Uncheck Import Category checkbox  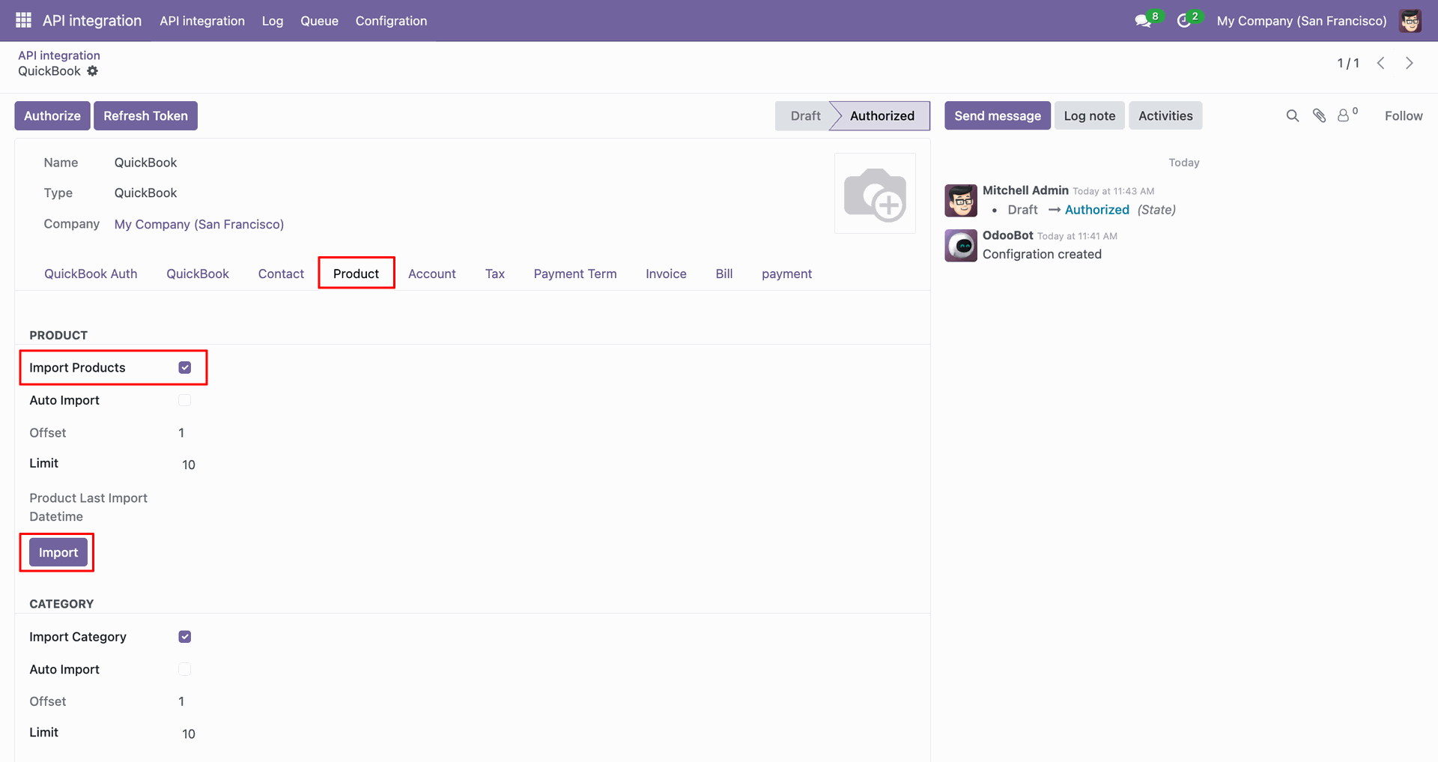185,637
